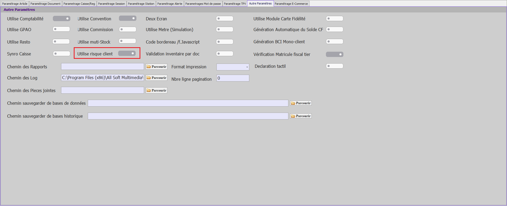Toggle the Utilise Comptabilité switch

pos(61,18)
